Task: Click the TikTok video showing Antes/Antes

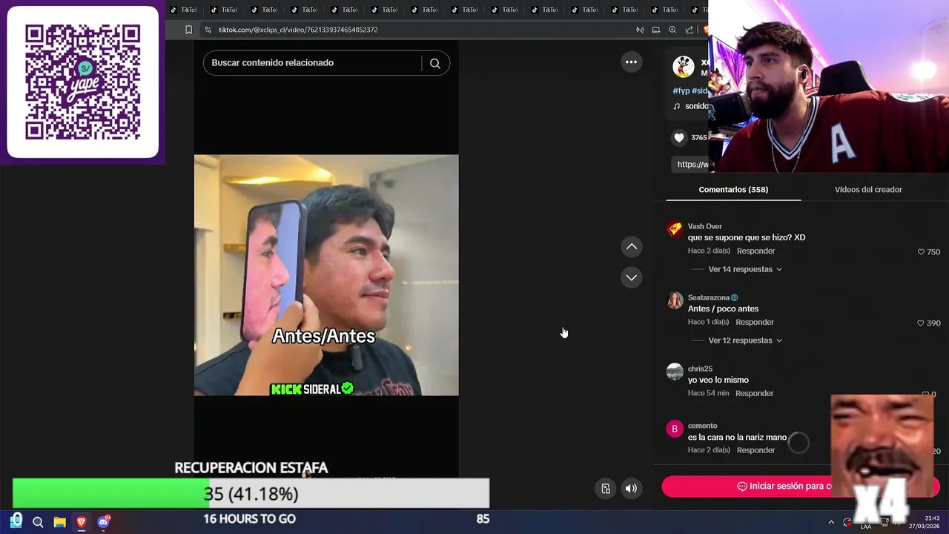Action: (x=326, y=275)
